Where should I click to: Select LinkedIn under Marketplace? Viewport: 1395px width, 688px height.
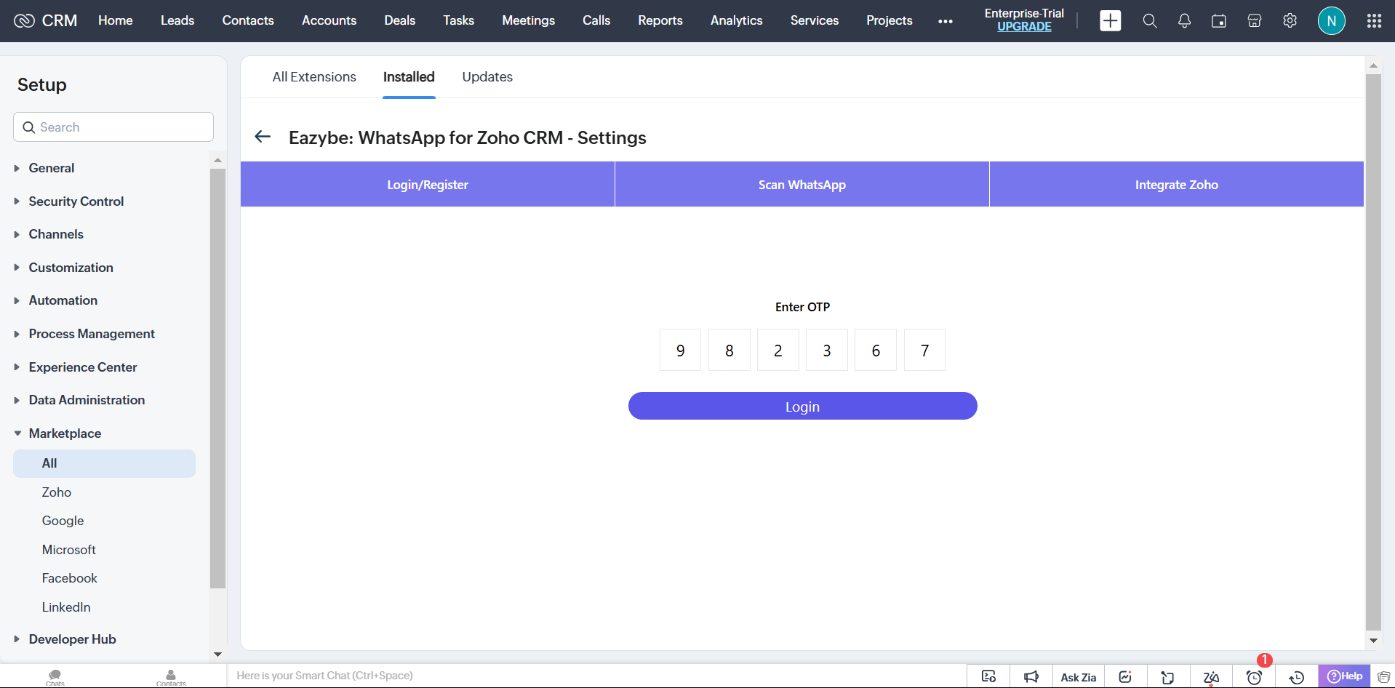(x=66, y=607)
